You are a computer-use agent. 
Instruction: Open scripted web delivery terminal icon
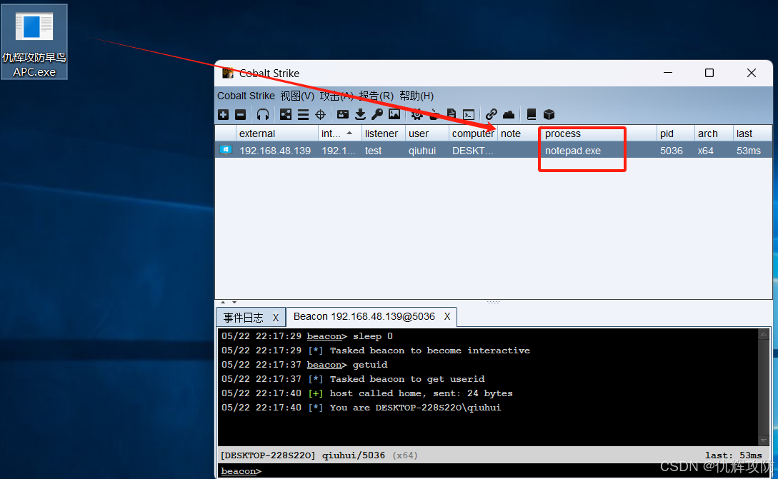point(469,114)
